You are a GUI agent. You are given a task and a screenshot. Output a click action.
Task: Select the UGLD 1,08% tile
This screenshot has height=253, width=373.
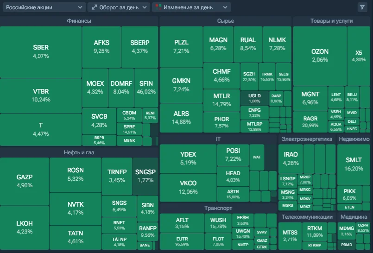[x=254, y=98]
